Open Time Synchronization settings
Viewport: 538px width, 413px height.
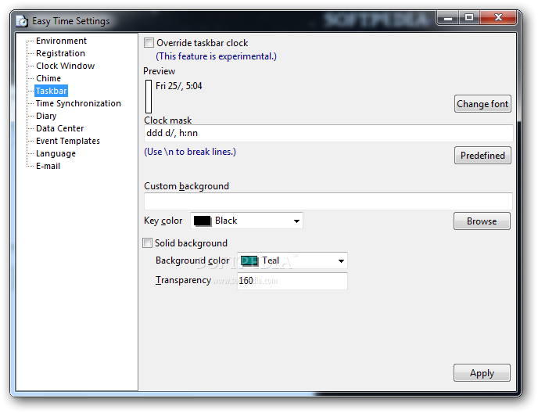(x=78, y=103)
